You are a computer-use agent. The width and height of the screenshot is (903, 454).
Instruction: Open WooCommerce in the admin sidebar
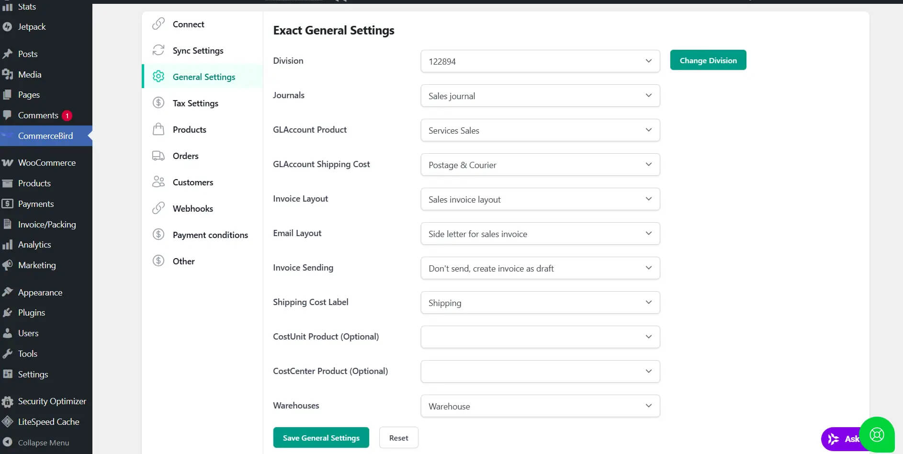click(46, 163)
